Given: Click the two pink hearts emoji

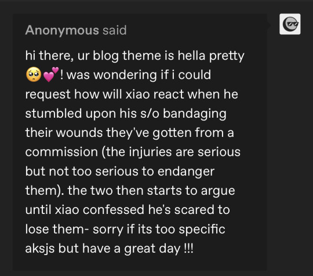Looking at the screenshot, I should tap(51, 74).
